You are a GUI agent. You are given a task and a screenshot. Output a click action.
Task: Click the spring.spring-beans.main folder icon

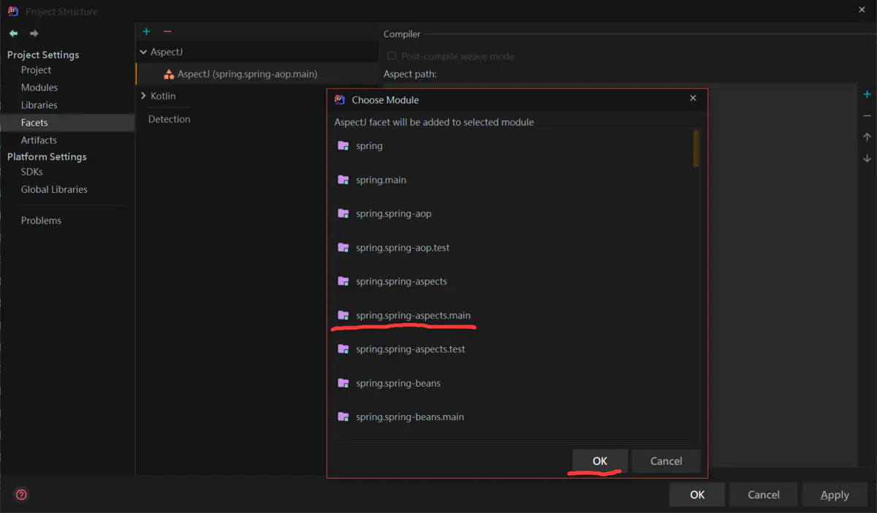pyautogui.click(x=343, y=417)
